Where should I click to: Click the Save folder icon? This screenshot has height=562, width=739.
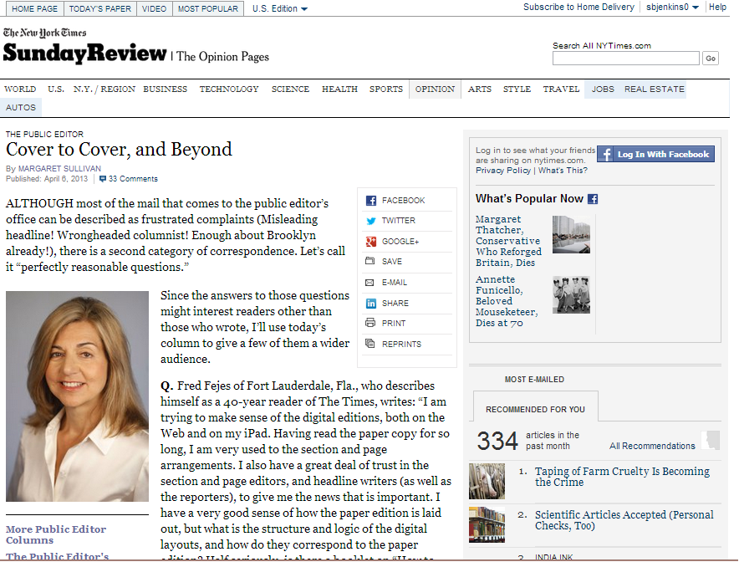coord(370,261)
